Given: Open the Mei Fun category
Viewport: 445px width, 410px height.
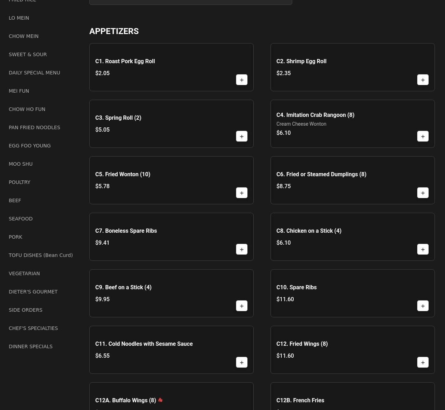Looking at the screenshot, I should (x=19, y=91).
